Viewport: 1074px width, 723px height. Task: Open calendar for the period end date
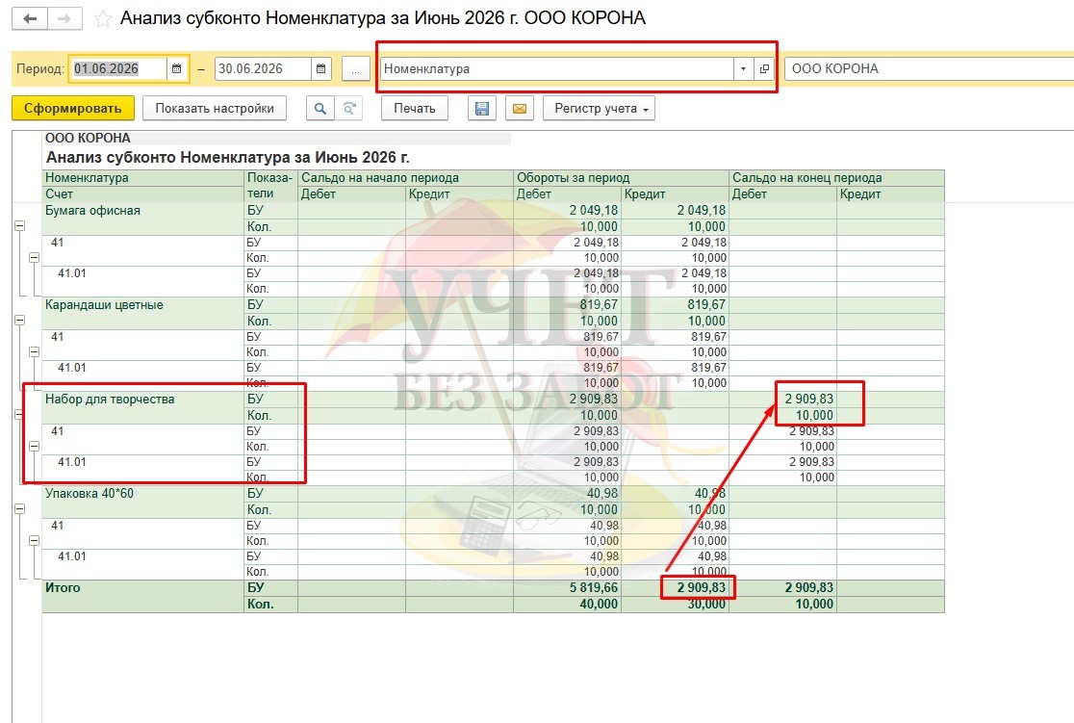(320, 68)
